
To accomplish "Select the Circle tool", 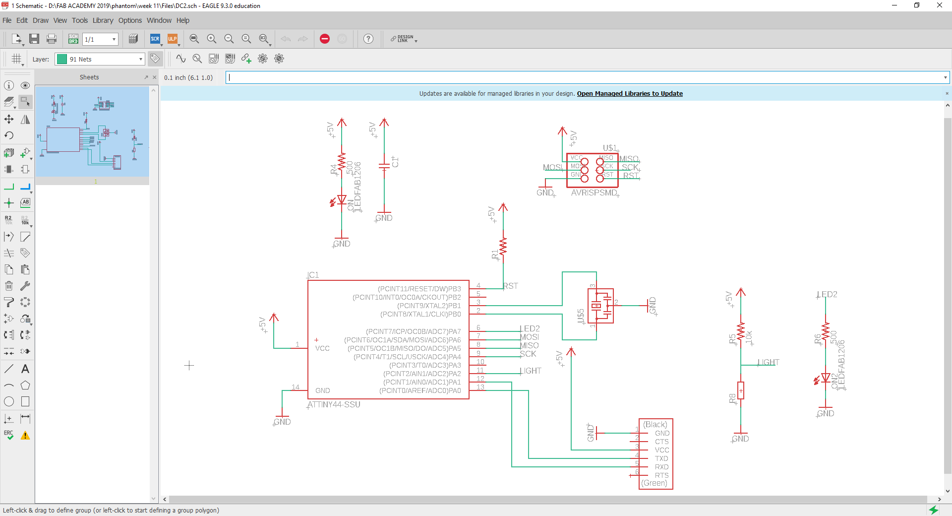I will coord(9,401).
